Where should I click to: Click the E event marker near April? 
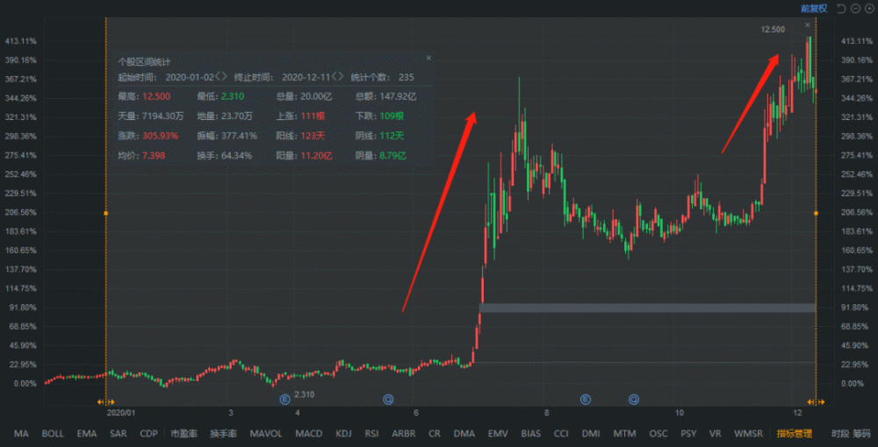pos(285,399)
